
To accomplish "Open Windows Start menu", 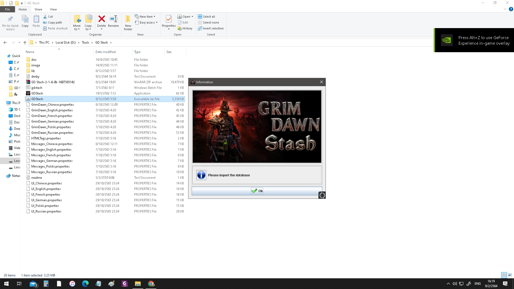I will coord(6,284).
